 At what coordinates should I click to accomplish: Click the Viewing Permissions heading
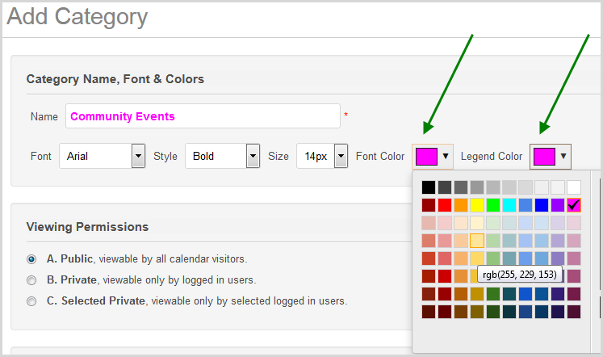[x=87, y=227]
